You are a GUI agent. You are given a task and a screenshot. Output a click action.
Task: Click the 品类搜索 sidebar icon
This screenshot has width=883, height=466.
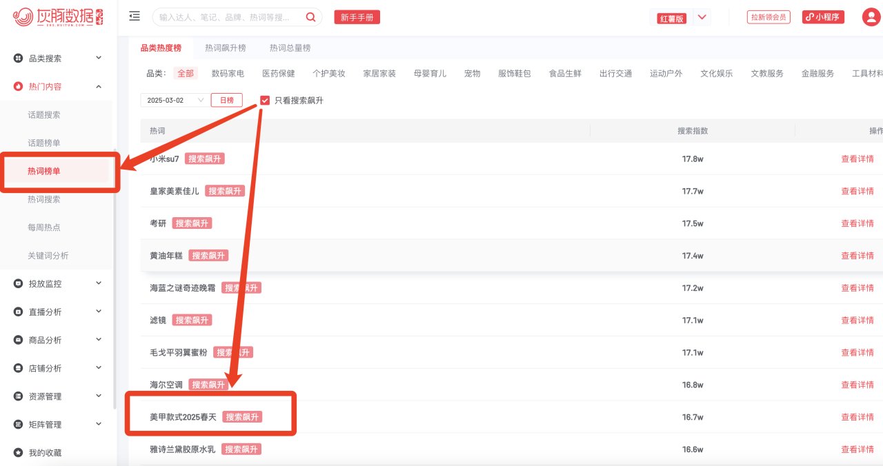(x=18, y=59)
